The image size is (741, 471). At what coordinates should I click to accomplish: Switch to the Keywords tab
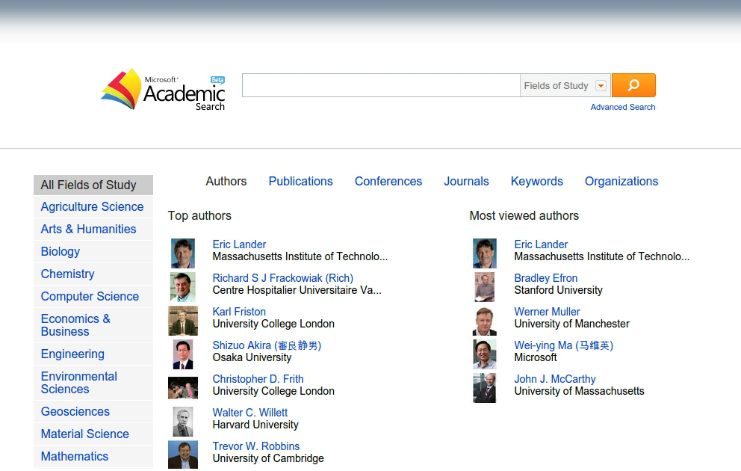(536, 181)
